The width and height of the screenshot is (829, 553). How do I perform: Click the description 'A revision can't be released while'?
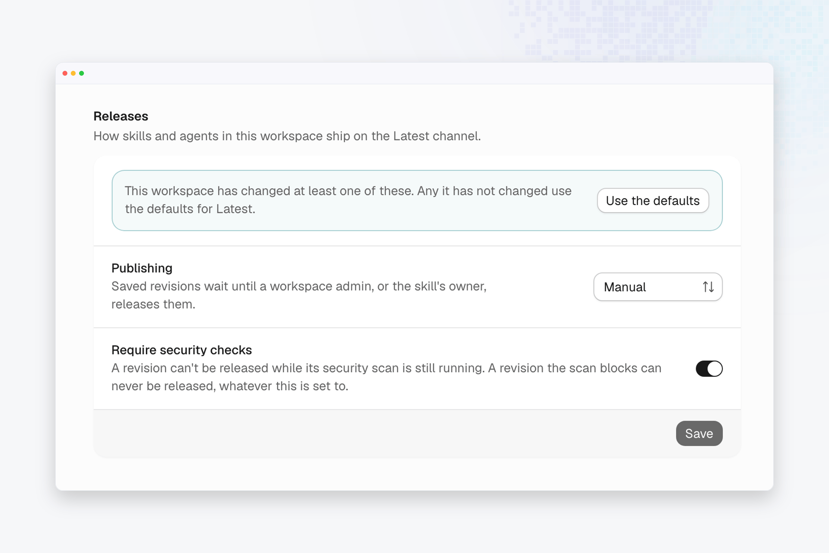coord(207,368)
